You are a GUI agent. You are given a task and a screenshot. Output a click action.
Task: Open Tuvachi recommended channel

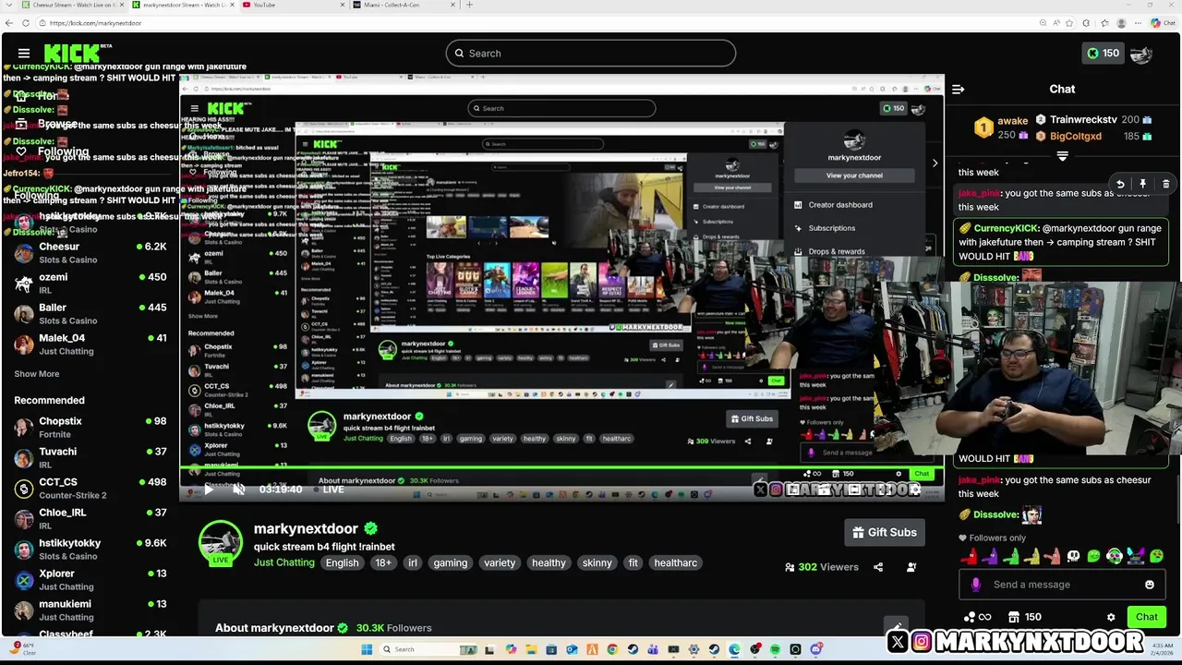pyautogui.click(x=90, y=458)
